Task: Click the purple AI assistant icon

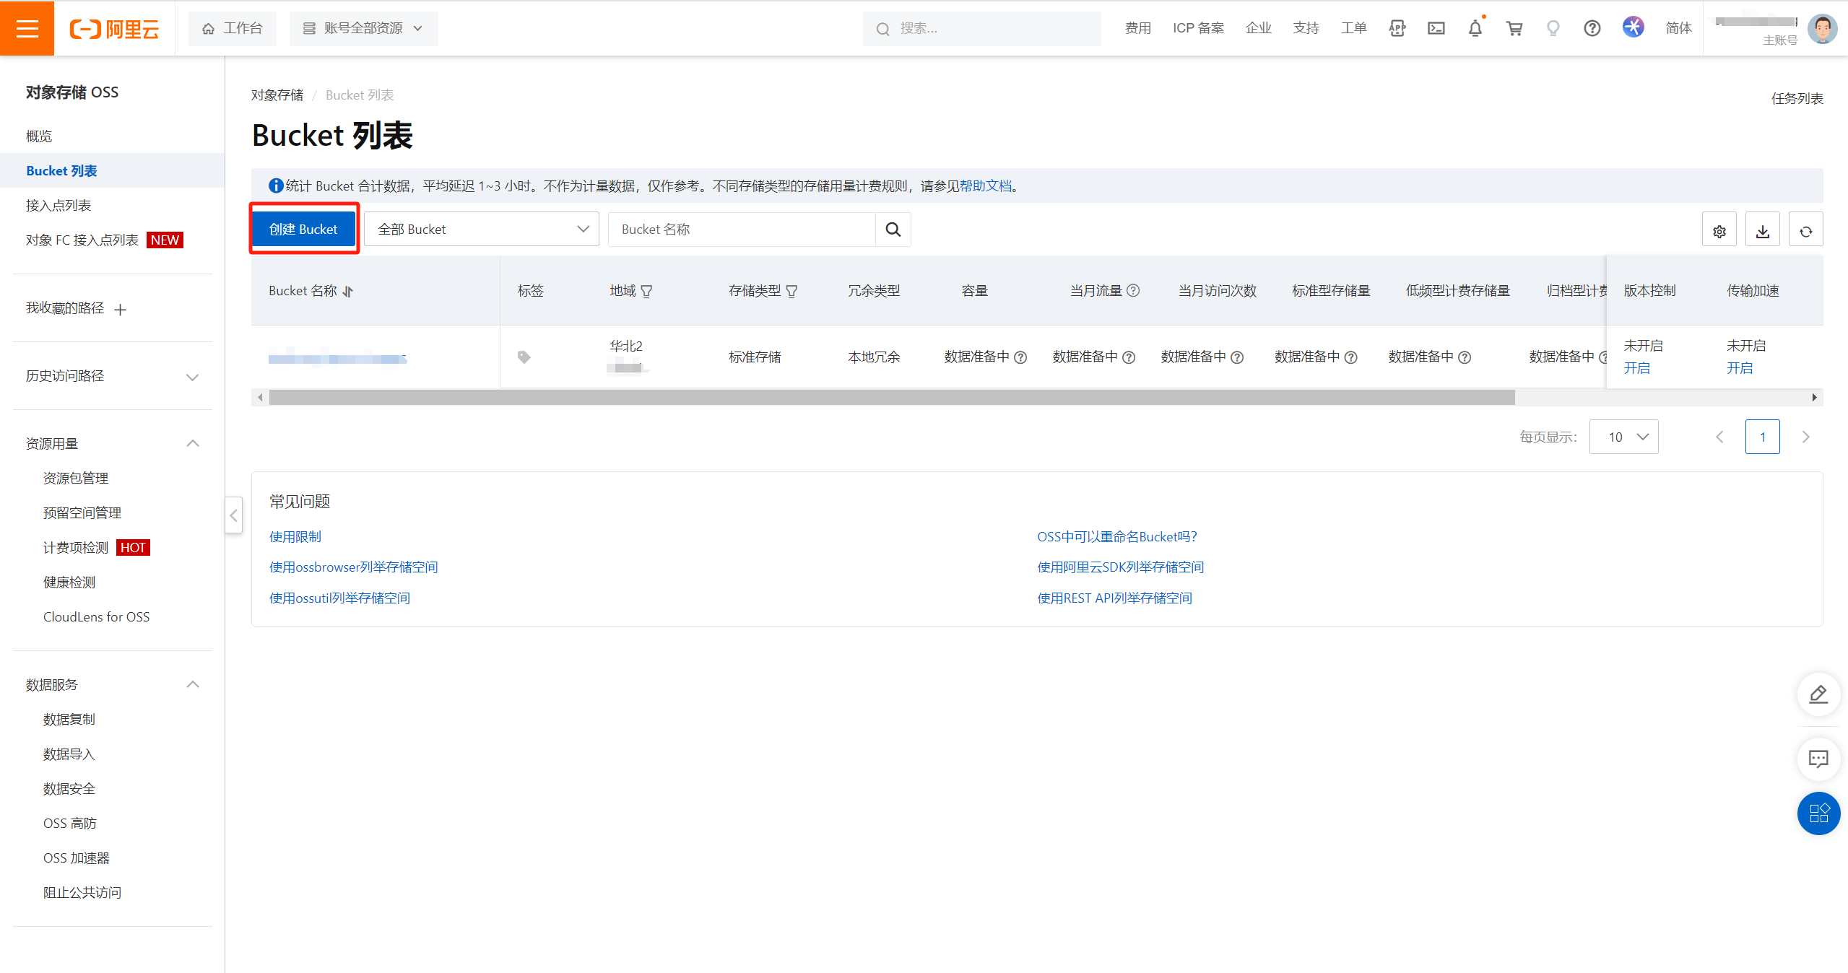Action: (x=1633, y=27)
